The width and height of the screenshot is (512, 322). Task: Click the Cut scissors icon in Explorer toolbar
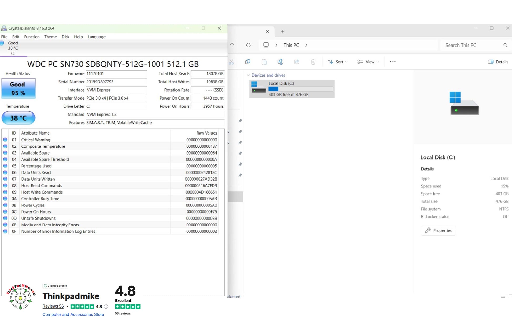(231, 62)
